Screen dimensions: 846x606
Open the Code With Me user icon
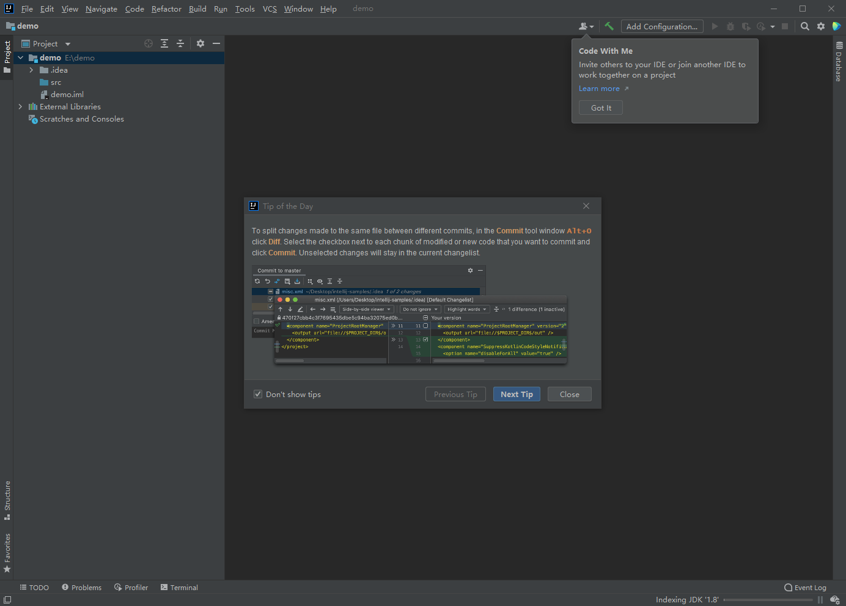tap(586, 26)
